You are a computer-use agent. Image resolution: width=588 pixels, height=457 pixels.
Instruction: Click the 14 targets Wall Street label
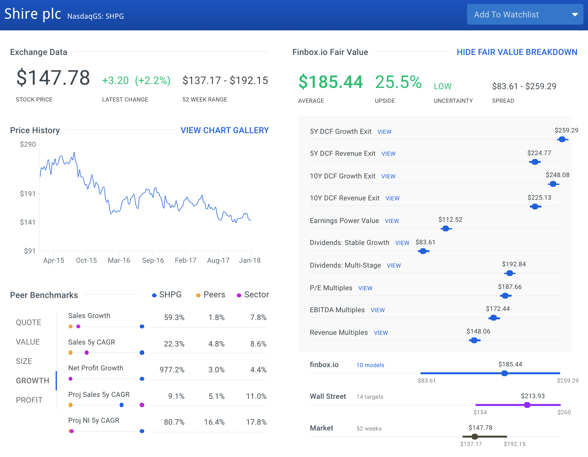point(370,397)
